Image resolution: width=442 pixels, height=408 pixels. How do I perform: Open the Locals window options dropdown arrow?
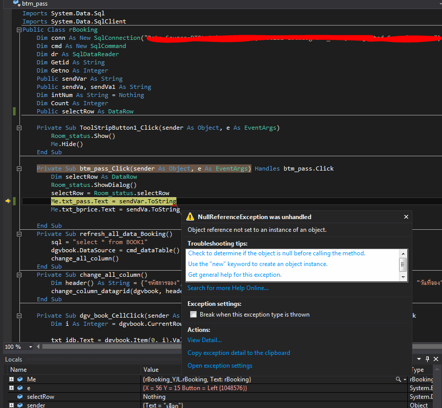point(419,359)
